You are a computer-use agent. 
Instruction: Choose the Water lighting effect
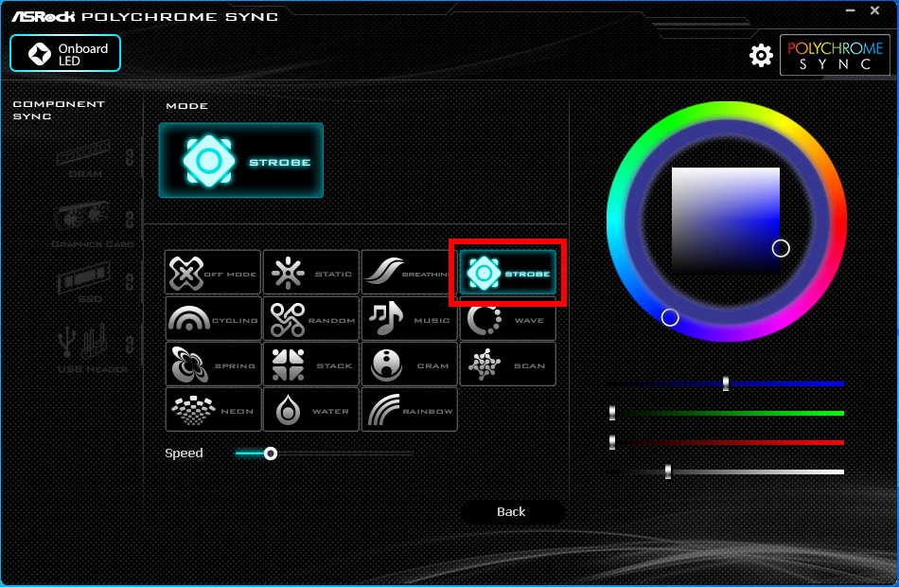[311, 409]
